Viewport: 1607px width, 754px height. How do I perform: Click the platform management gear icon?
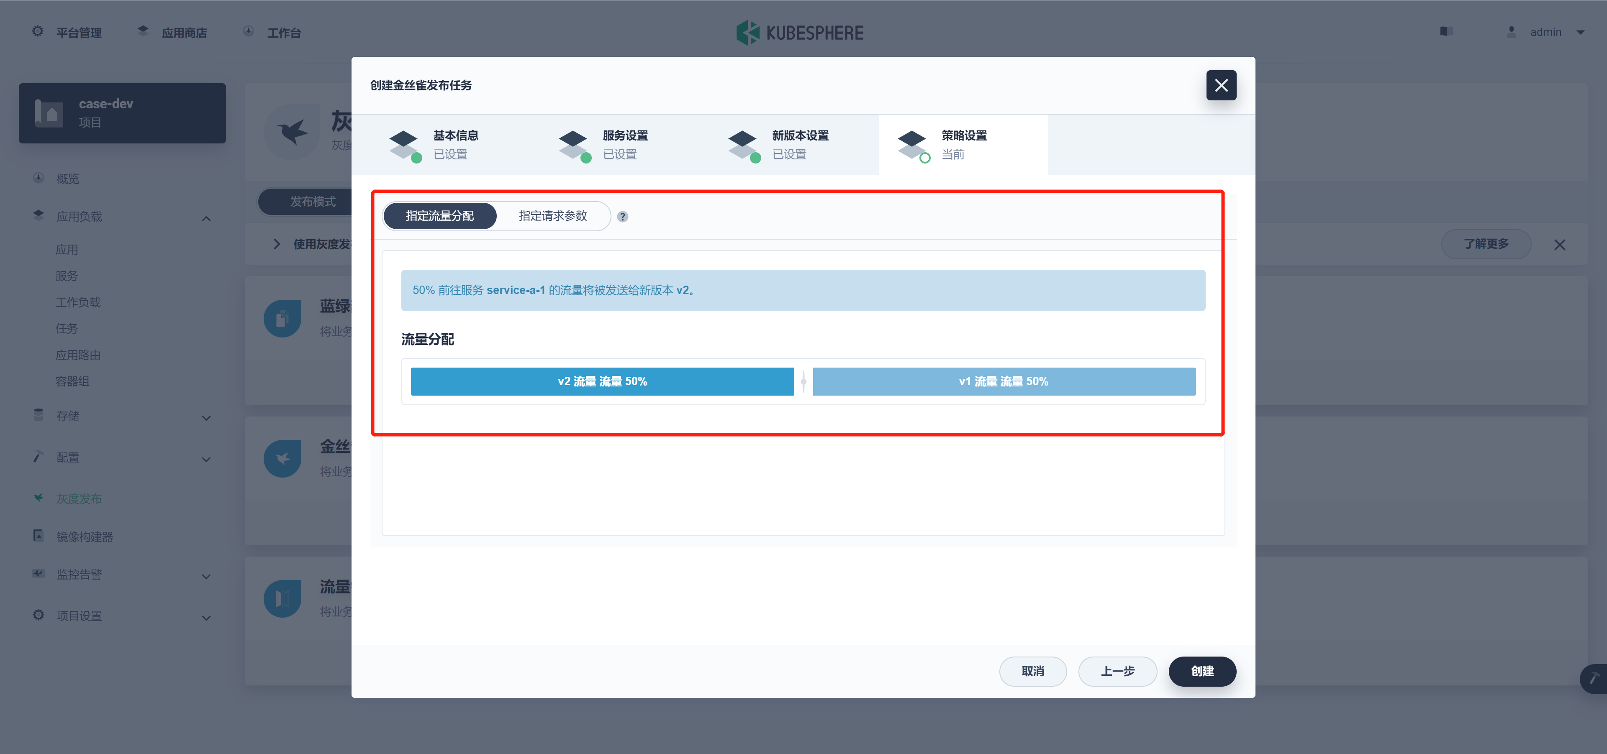coord(37,31)
